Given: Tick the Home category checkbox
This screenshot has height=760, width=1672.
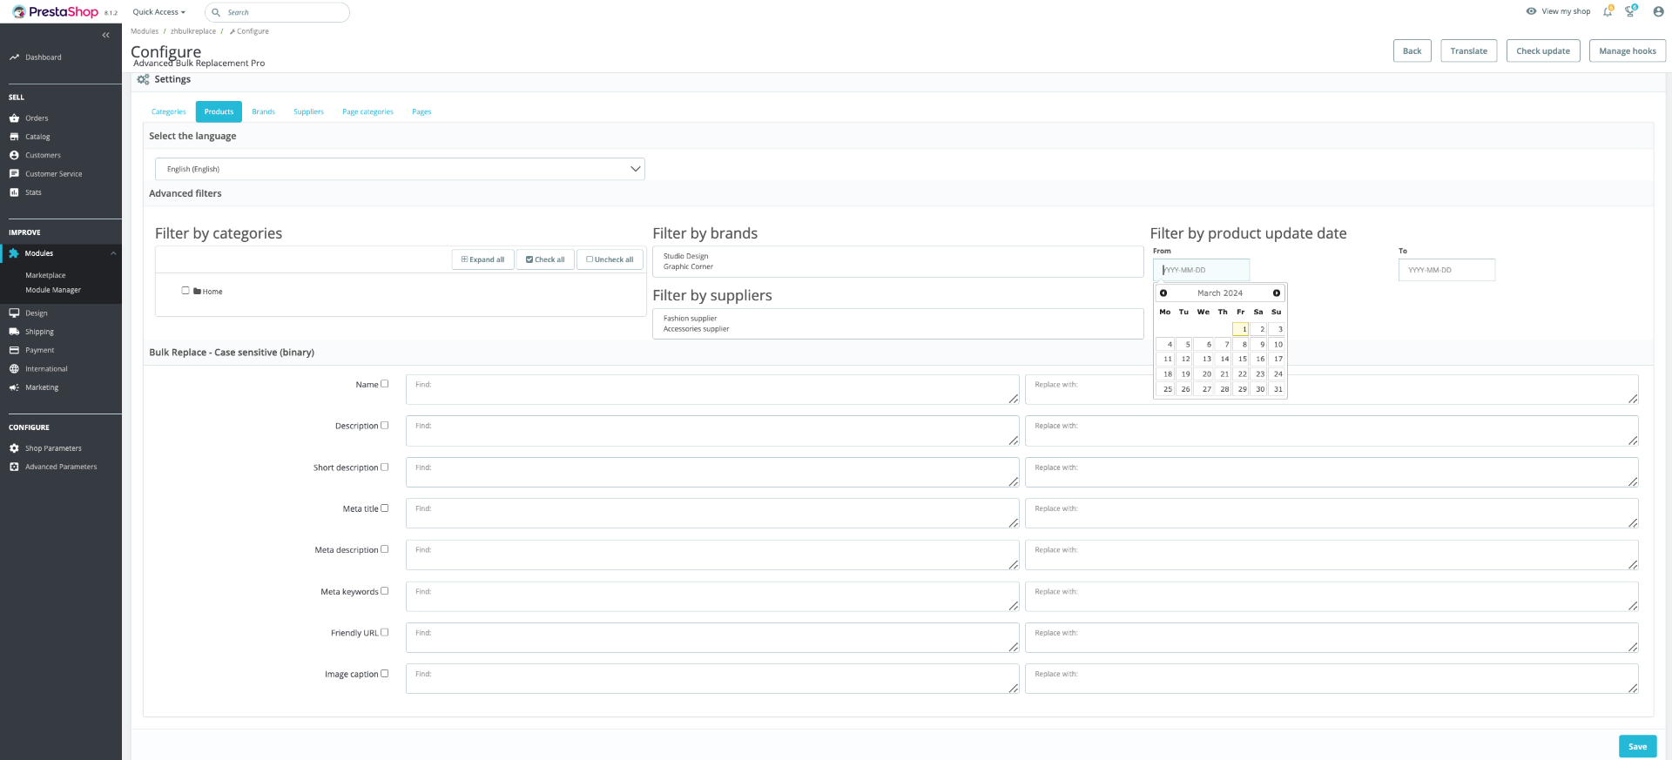Looking at the screenshot, I should (x=185, y=291).
